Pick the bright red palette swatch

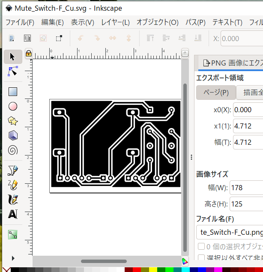[137, 270]
